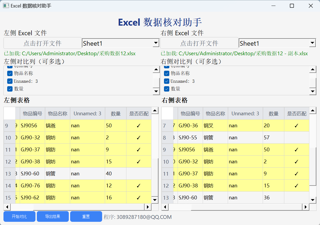Click left table vertical scroll down arrow
Image resolution: width=320 pixels, height=225 pixels.
(155, 200)
